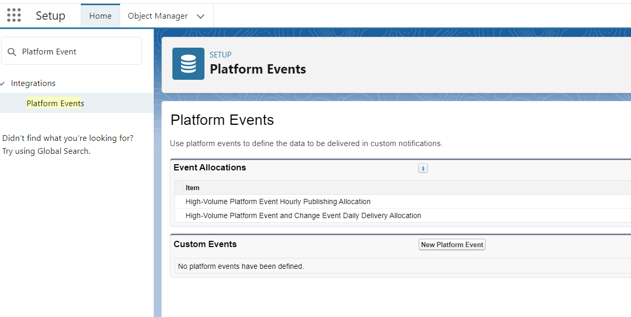This screenshot has width=631, height=317.
Task: Click the Custom Events section title
Action: click(205, 244)
